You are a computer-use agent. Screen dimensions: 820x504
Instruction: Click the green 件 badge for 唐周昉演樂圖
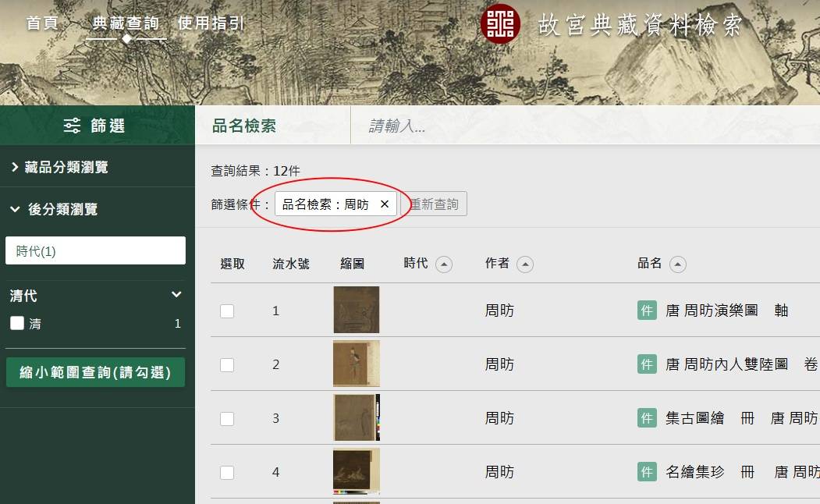(x=647, y=311)
